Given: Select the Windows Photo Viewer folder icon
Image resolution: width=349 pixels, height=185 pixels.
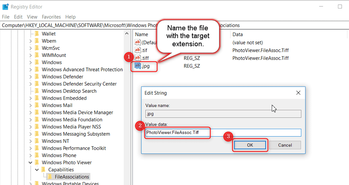Looking at the screenshot, I should 37,162.
